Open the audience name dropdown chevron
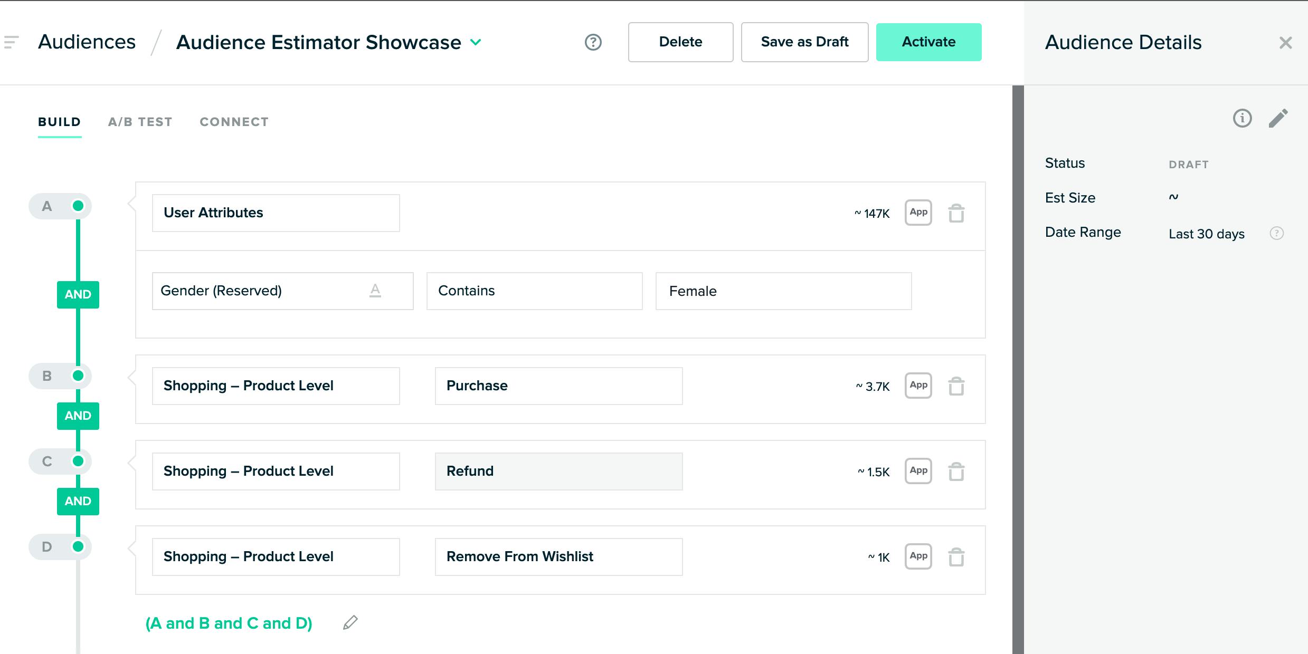1308x654 pixels. pyautogui.click(x=476, y=43)
